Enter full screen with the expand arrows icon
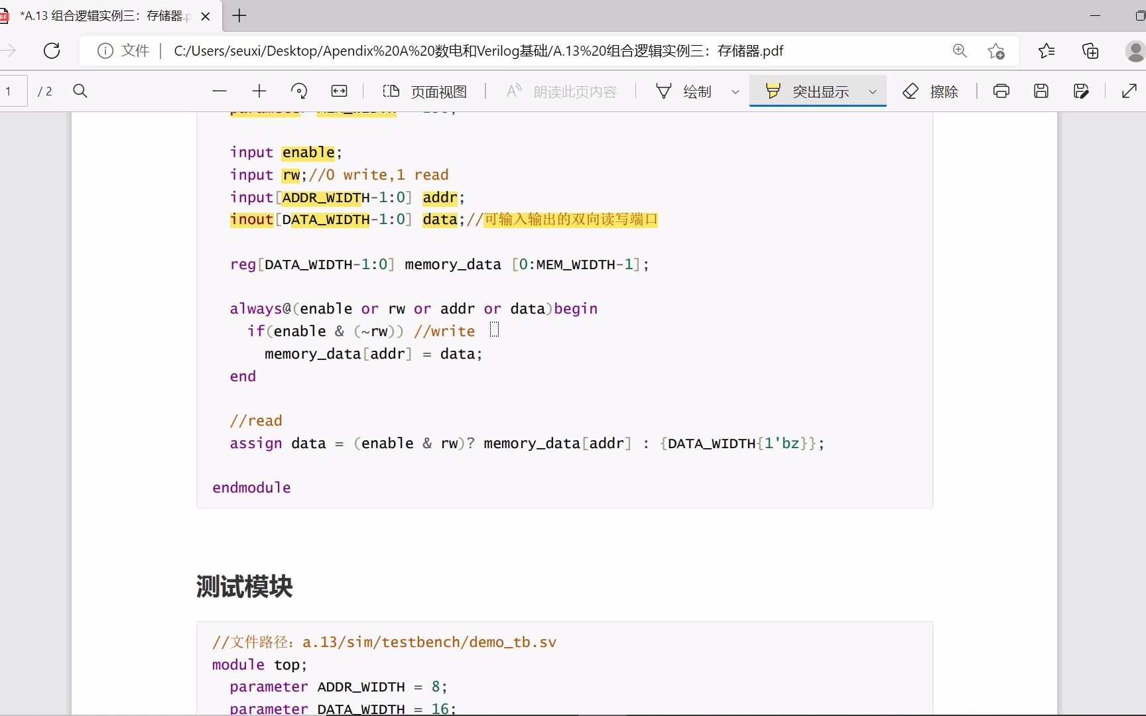The width and height of the screenshot is (1146, 716). click(1129, 91)
